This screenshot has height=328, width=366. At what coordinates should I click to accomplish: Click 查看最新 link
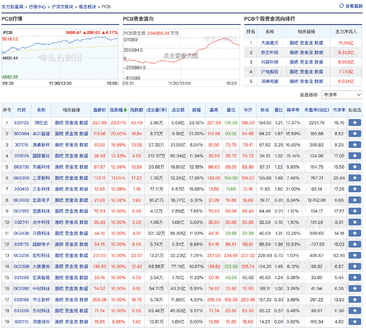pyautogui.click(x=354, y=6)
